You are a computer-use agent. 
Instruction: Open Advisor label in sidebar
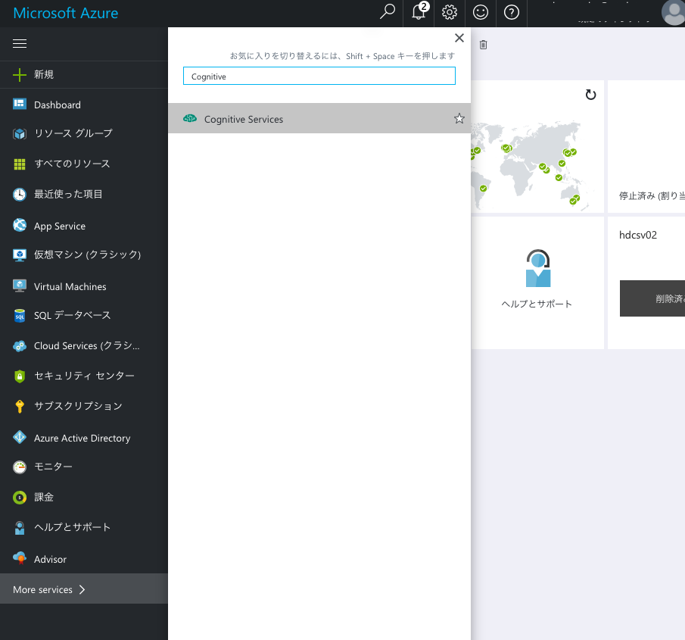(50, 560)
